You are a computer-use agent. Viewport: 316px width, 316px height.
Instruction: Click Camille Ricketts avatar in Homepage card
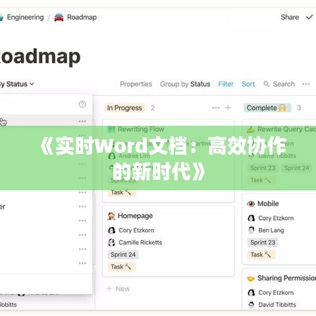(x=111, y=242)
